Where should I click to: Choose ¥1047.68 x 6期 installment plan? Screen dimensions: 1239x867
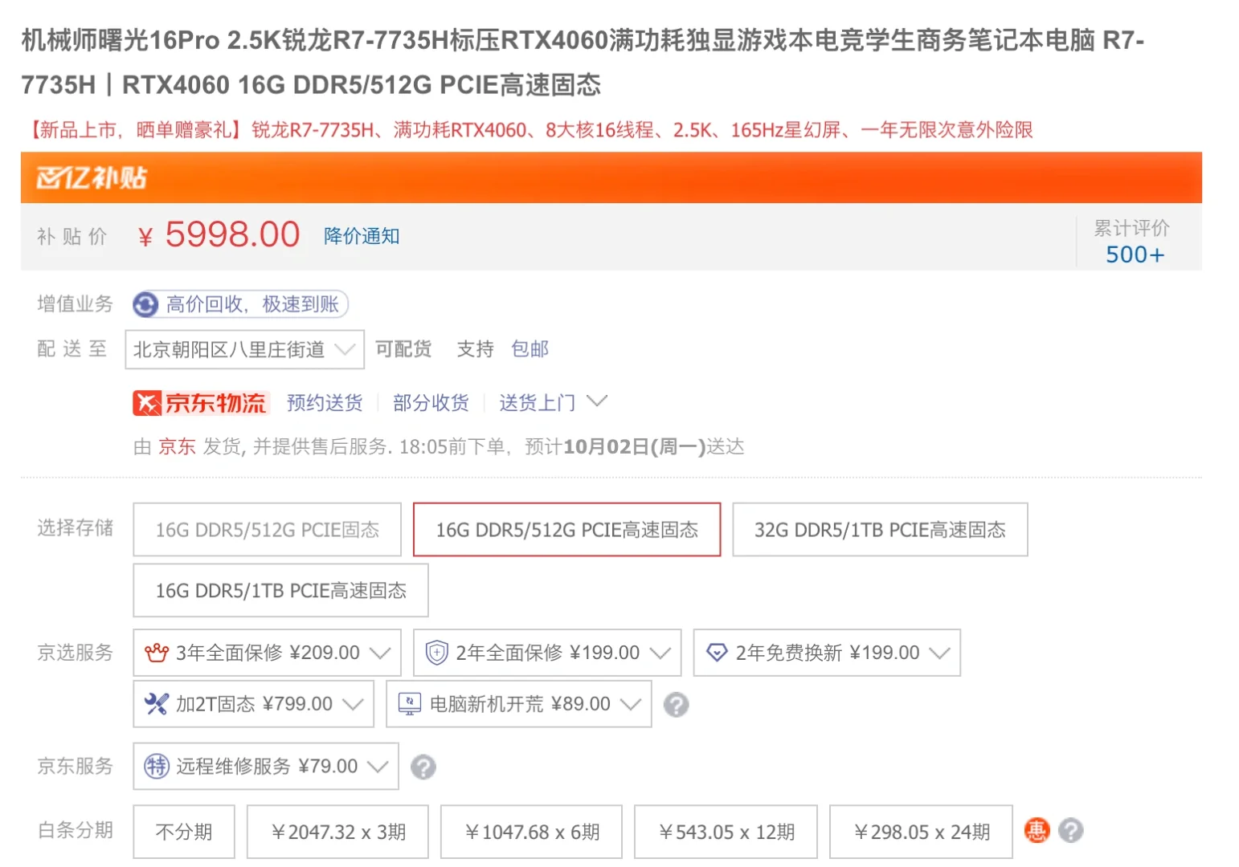(x=531, y=832)
